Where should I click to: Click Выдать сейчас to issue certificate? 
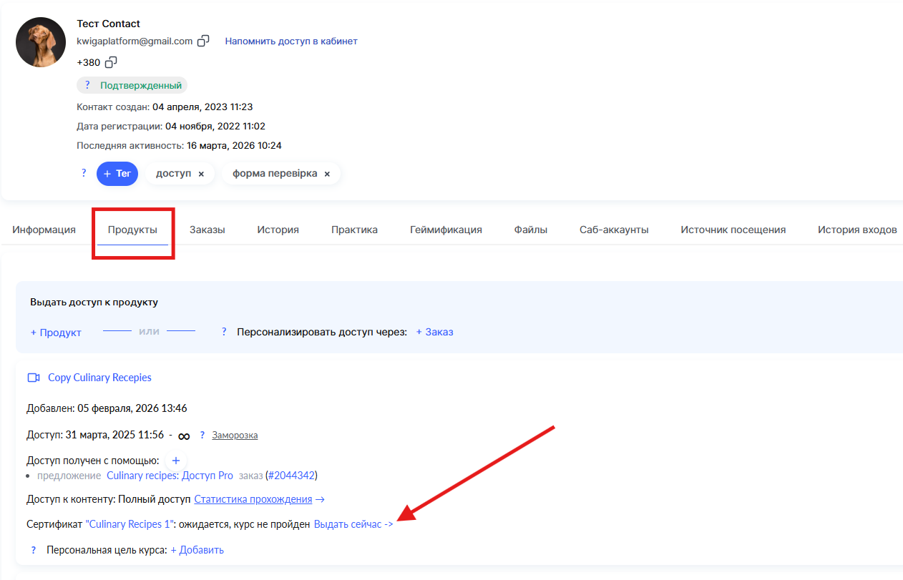coord(353,524)
